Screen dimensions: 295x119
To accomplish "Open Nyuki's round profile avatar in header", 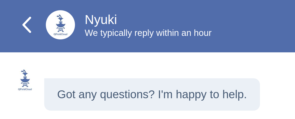I will 60,25.
